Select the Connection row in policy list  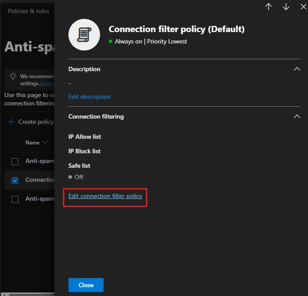29,180
